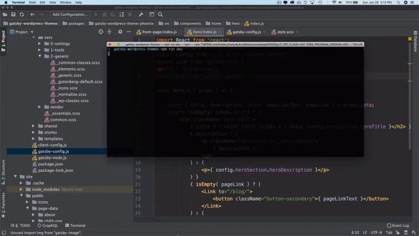Collapse the 2-generic folder
The width and height of the screenshot is (419, 236).
click(x=39, y=56)
